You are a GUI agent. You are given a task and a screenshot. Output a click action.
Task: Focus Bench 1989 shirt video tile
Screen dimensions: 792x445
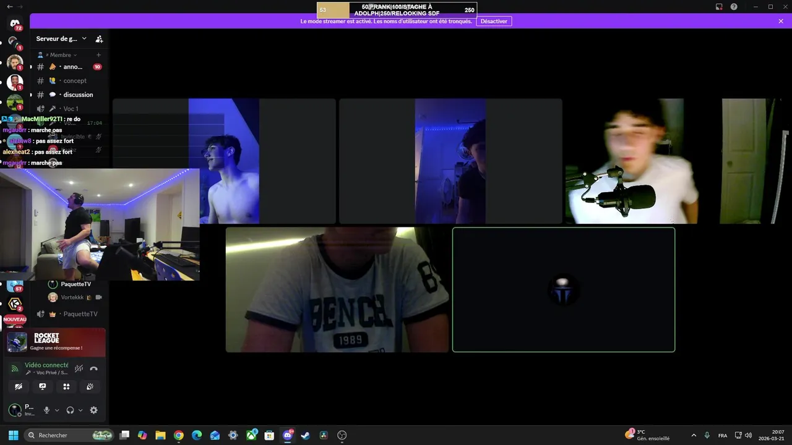pyautogui.click(x=337, y=290)
